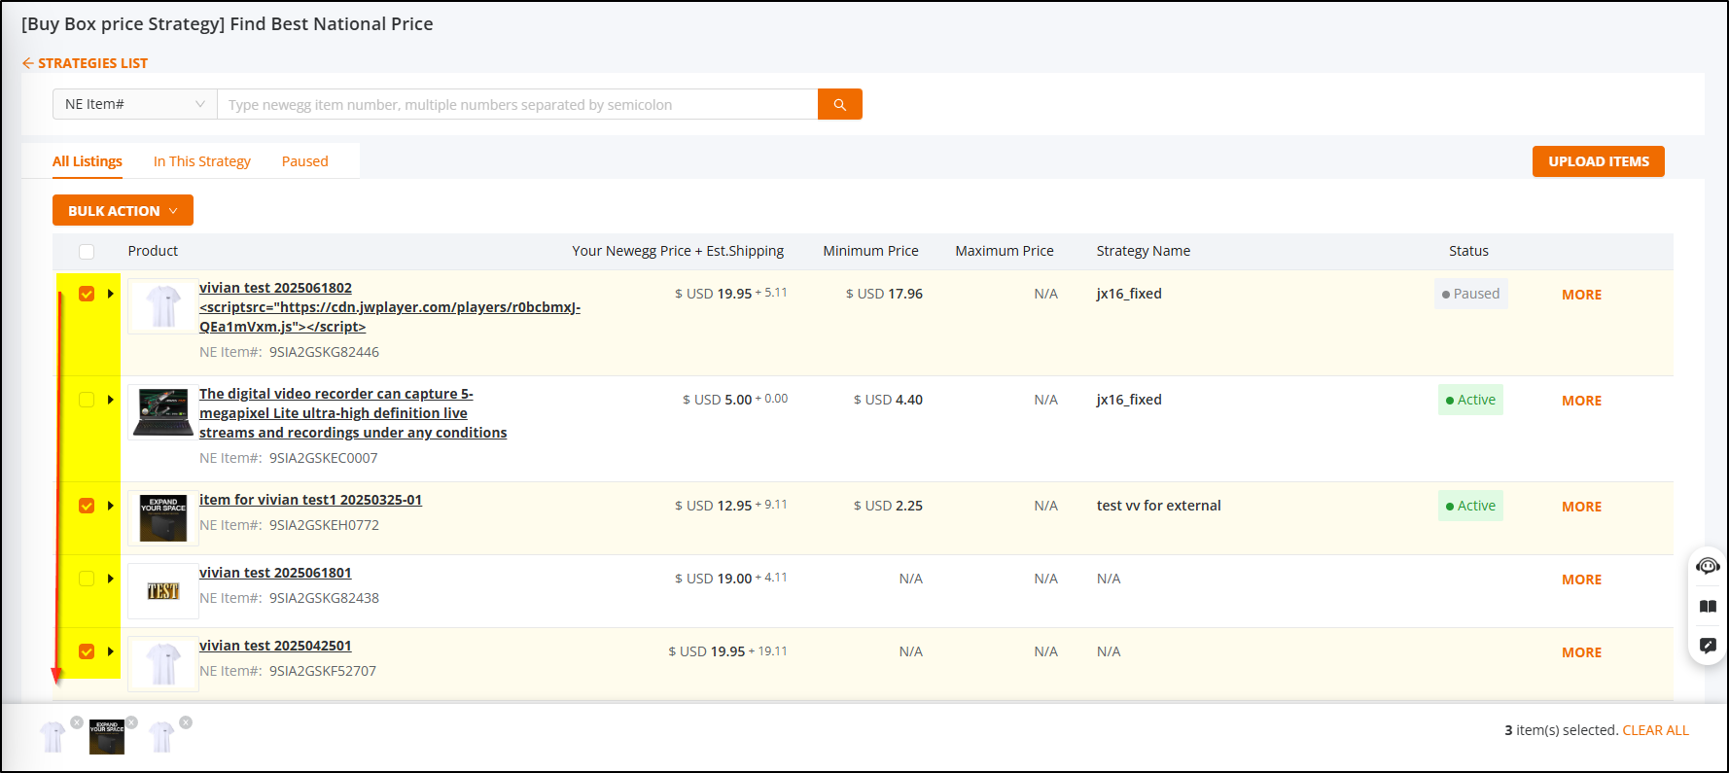Switch to the In This Strategy tab
Viewport: 1729px width, 773px height.
[202, 161]
